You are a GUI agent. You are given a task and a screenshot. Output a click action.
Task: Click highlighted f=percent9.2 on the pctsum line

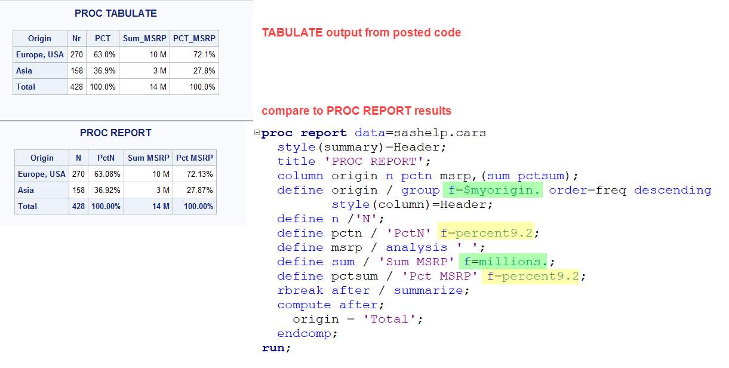533,276
